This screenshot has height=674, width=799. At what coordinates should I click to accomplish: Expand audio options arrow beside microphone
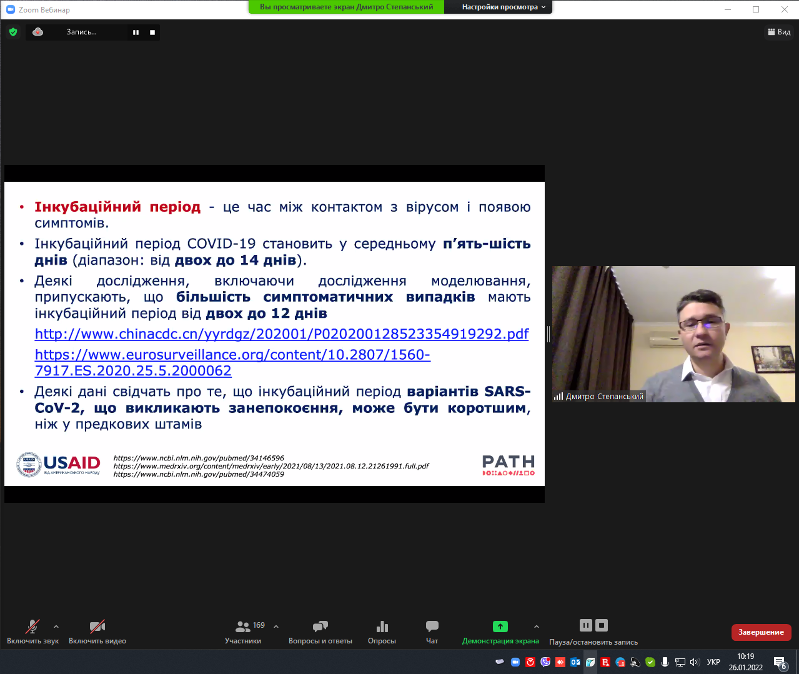tap(56, 627)
